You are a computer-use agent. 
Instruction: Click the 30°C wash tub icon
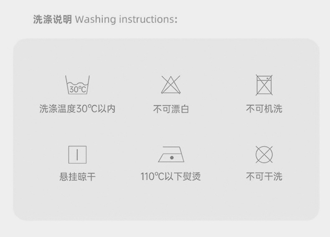(x=77, y=85)
